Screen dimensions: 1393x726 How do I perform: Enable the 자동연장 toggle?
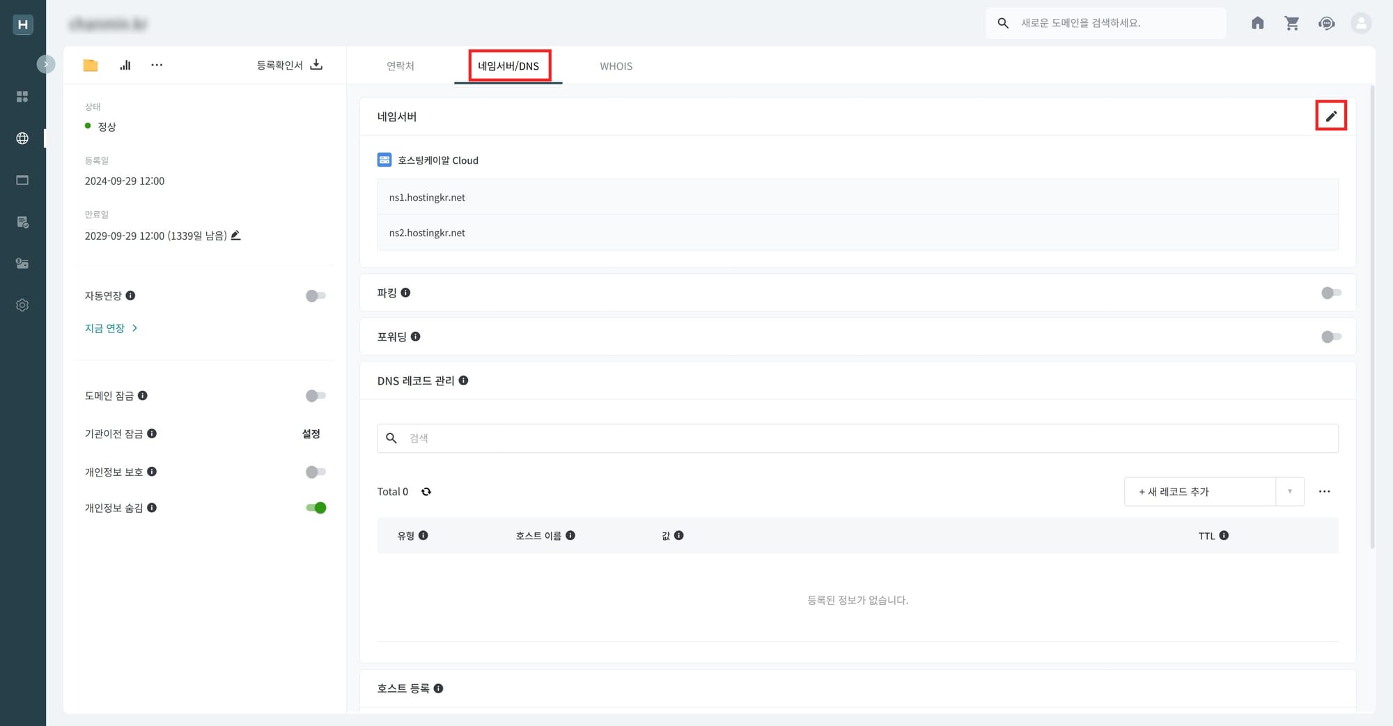(315, 295)
